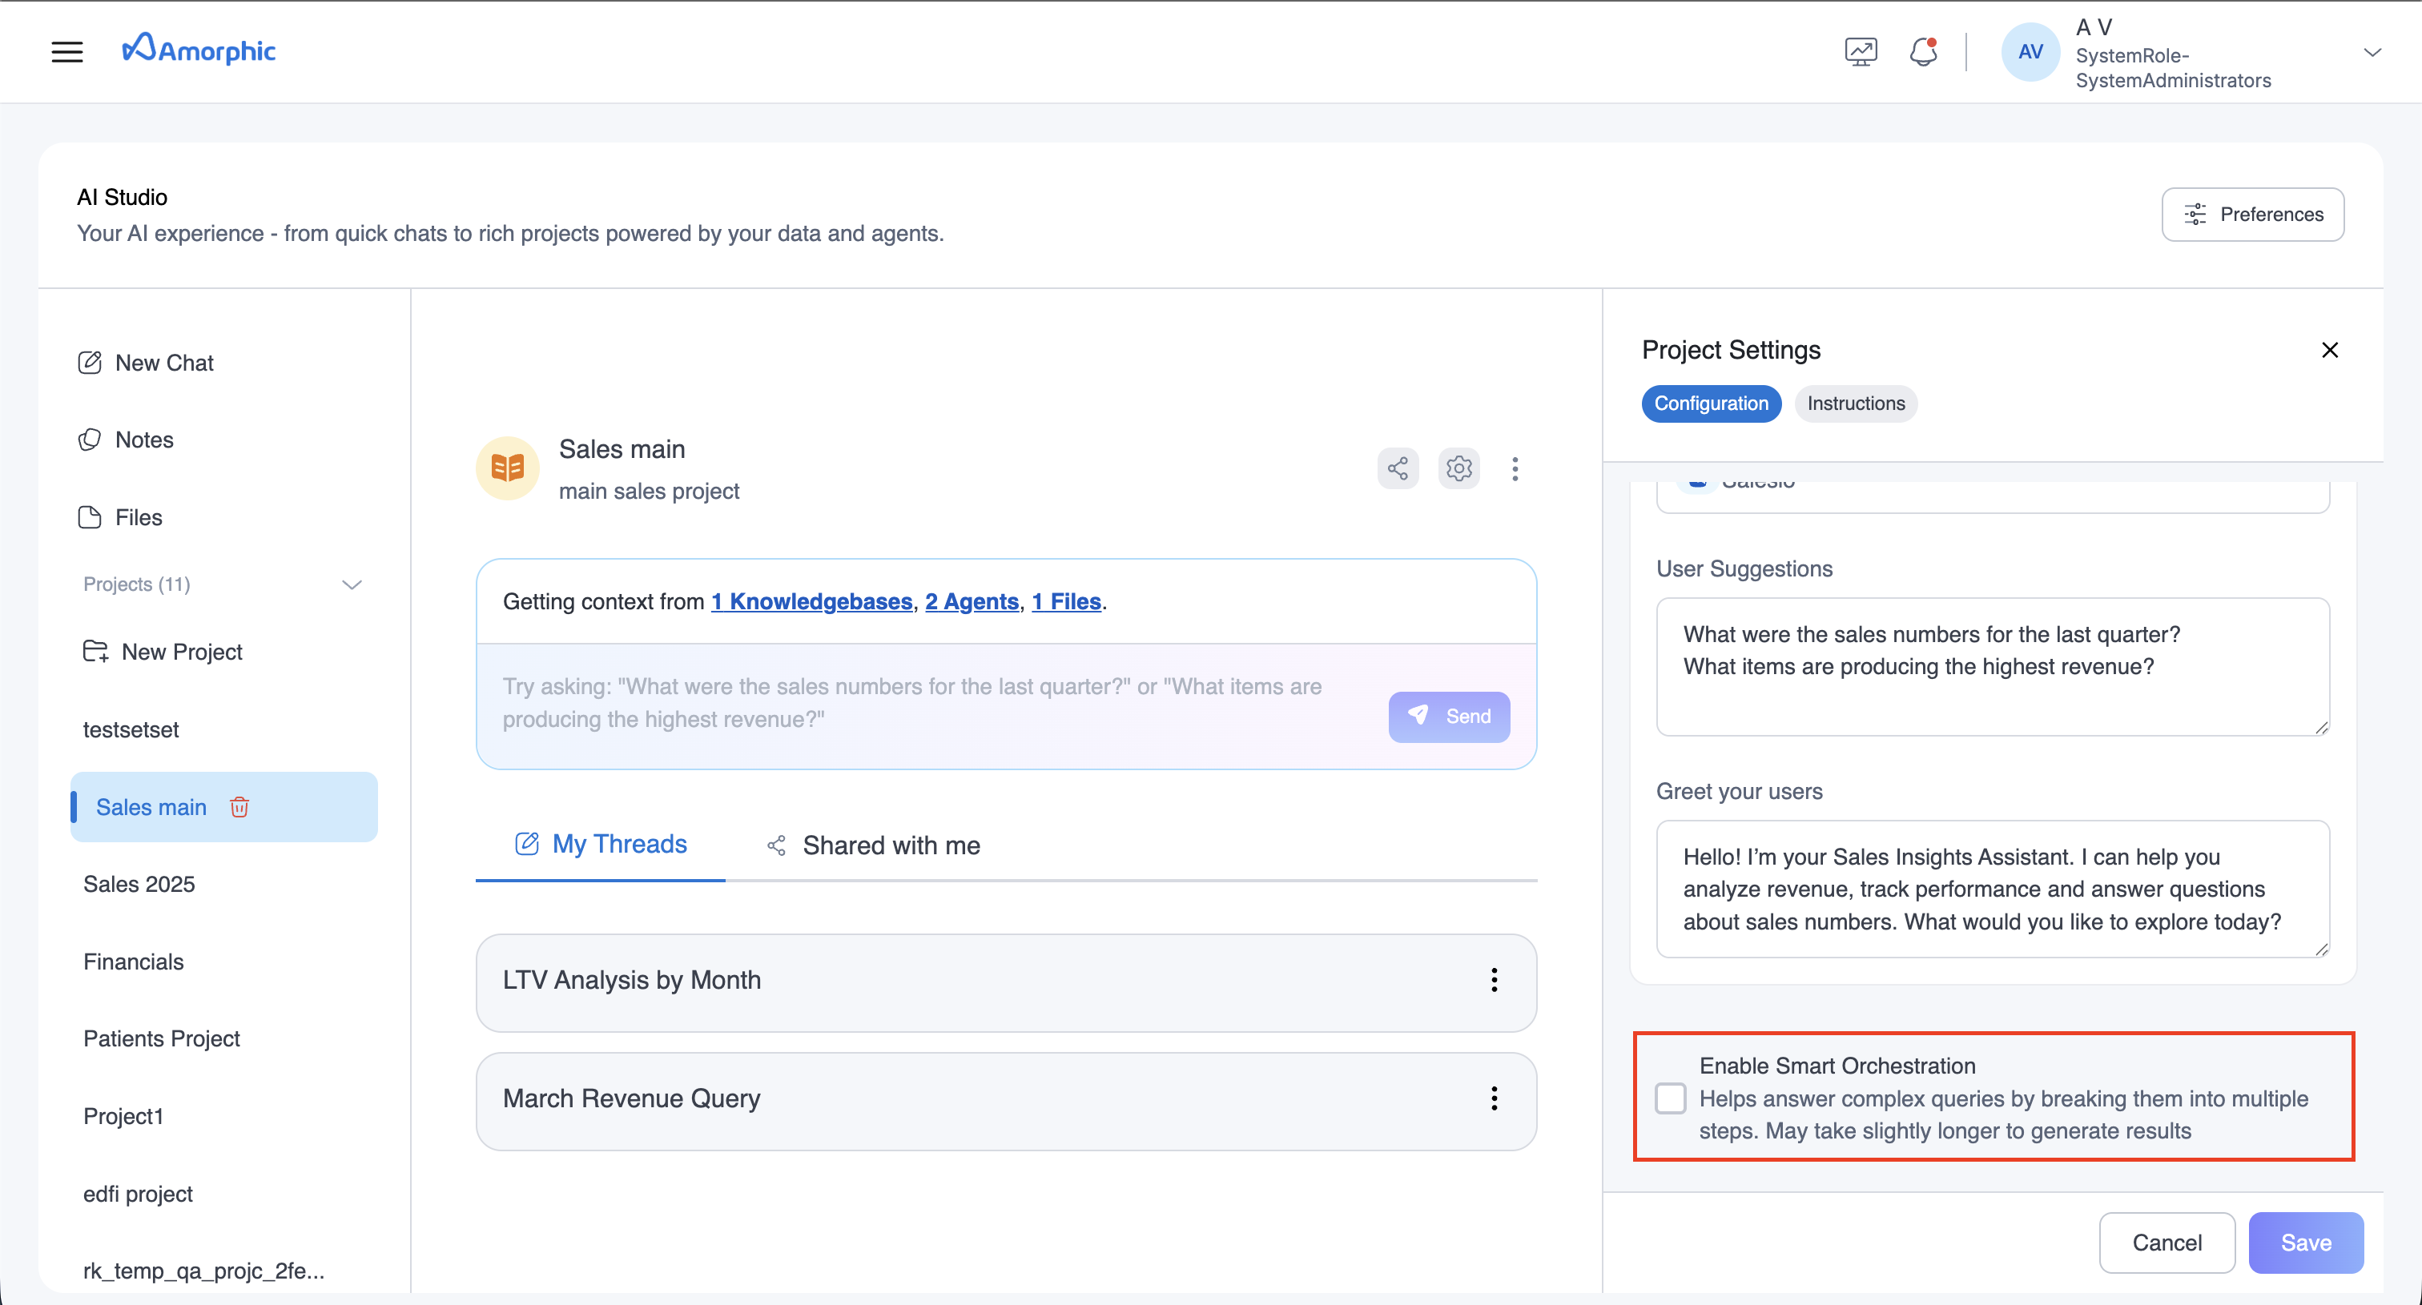Enable Smart Orchestration checkbox
This screenshot has width=2422, height=1305.
(1671, 1098)
